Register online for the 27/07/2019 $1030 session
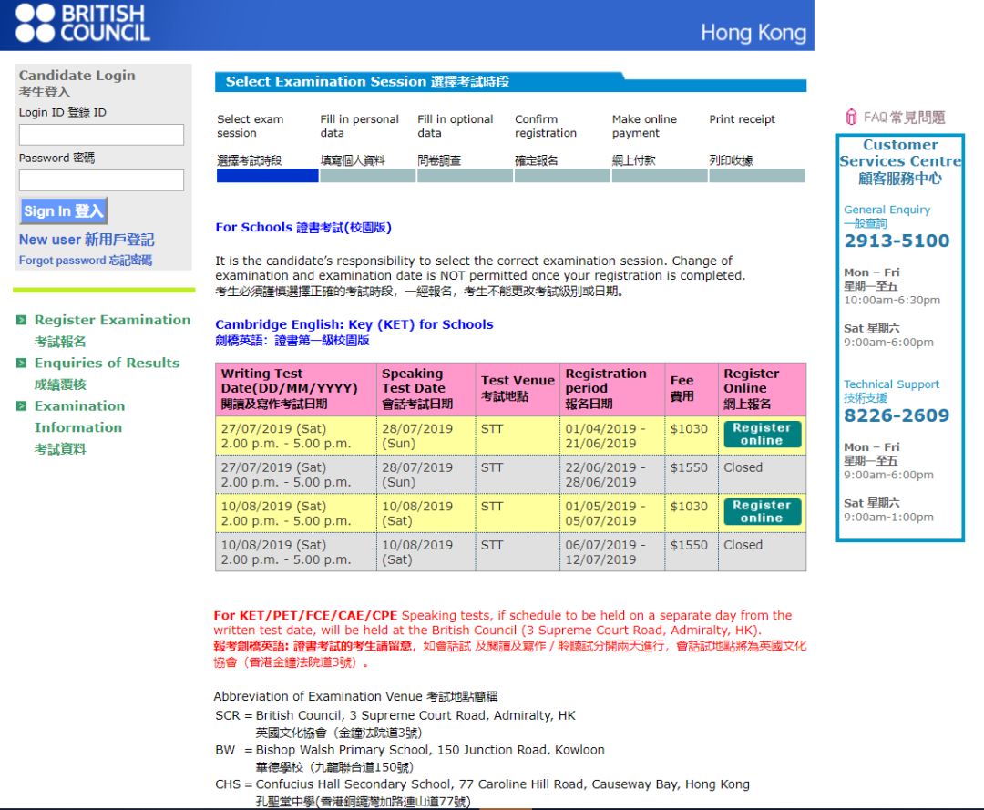This screenshot has height=810, width=984. coord(762,435)
